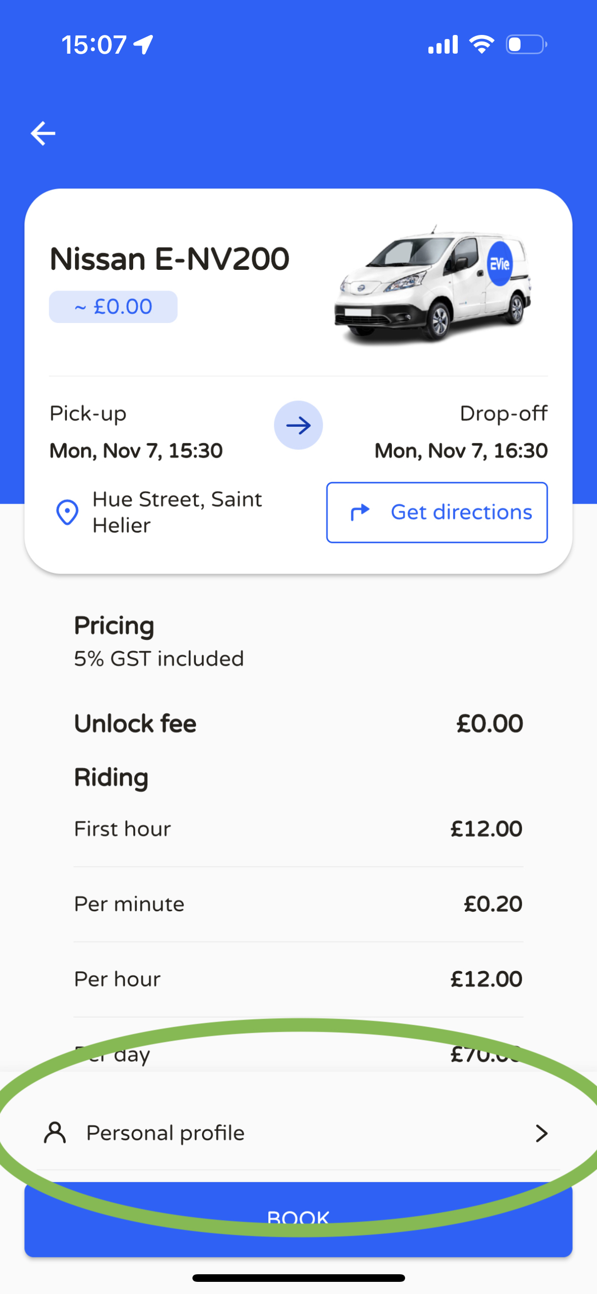Tap the Wi-Fi status icon

click(x=482, y=45)
